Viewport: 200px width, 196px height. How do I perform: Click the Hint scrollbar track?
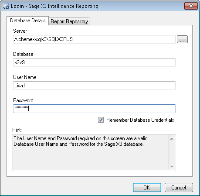[172, 153]
